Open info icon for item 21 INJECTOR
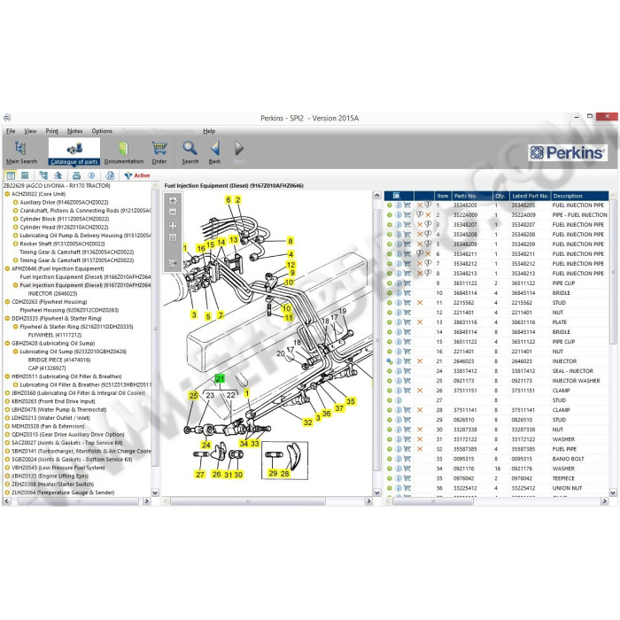This screenshot has height=620, width=620. coord(399,361)
